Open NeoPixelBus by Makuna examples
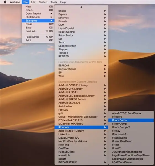Screen dimensions: 155x166 [81, 141]
